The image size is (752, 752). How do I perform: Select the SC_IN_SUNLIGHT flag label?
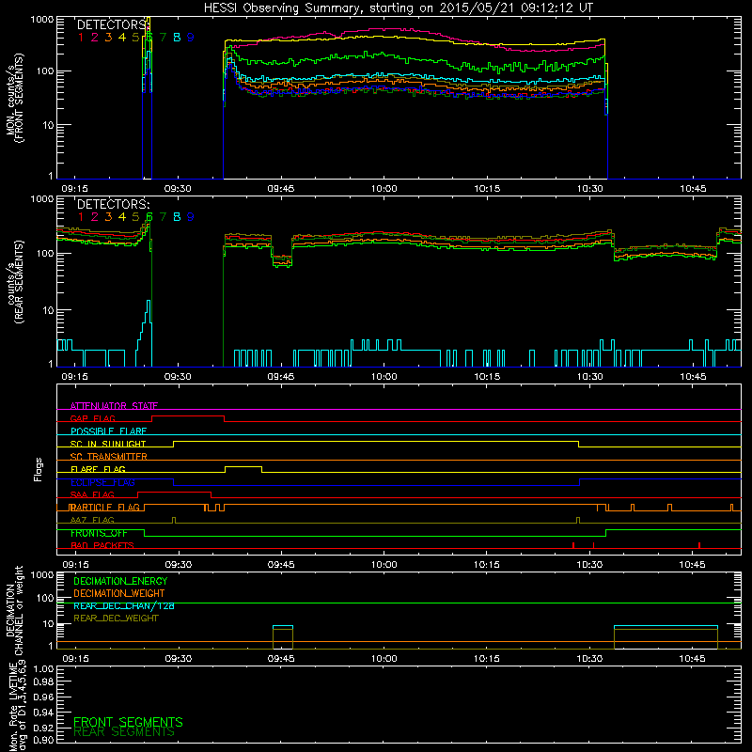[x=108, y=444]
